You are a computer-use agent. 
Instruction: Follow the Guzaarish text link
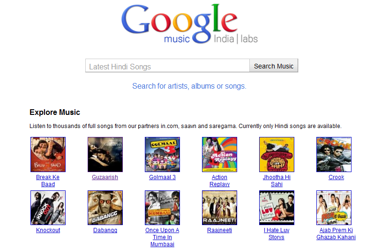point(105,177)
